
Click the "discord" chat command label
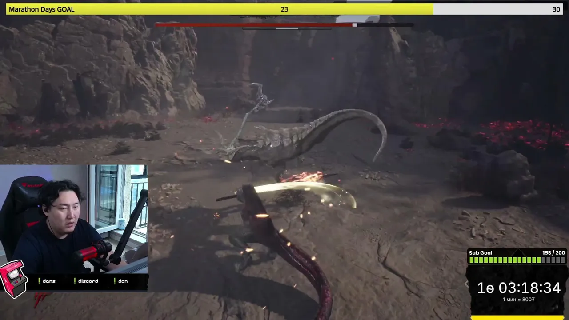pos(88,281)
